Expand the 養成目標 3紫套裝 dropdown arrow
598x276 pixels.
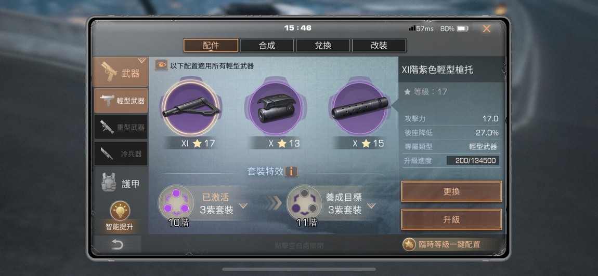tap(371, 206)
